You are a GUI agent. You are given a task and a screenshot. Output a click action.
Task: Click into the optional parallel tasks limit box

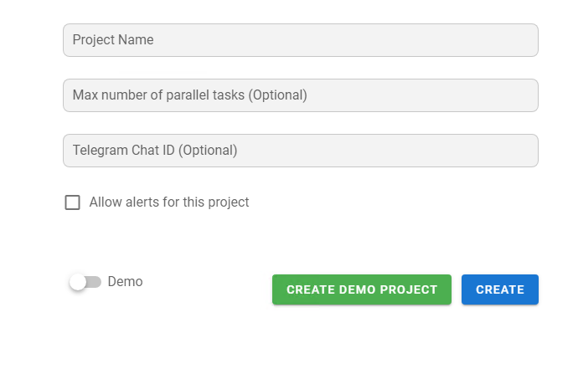tap(300, 95)
